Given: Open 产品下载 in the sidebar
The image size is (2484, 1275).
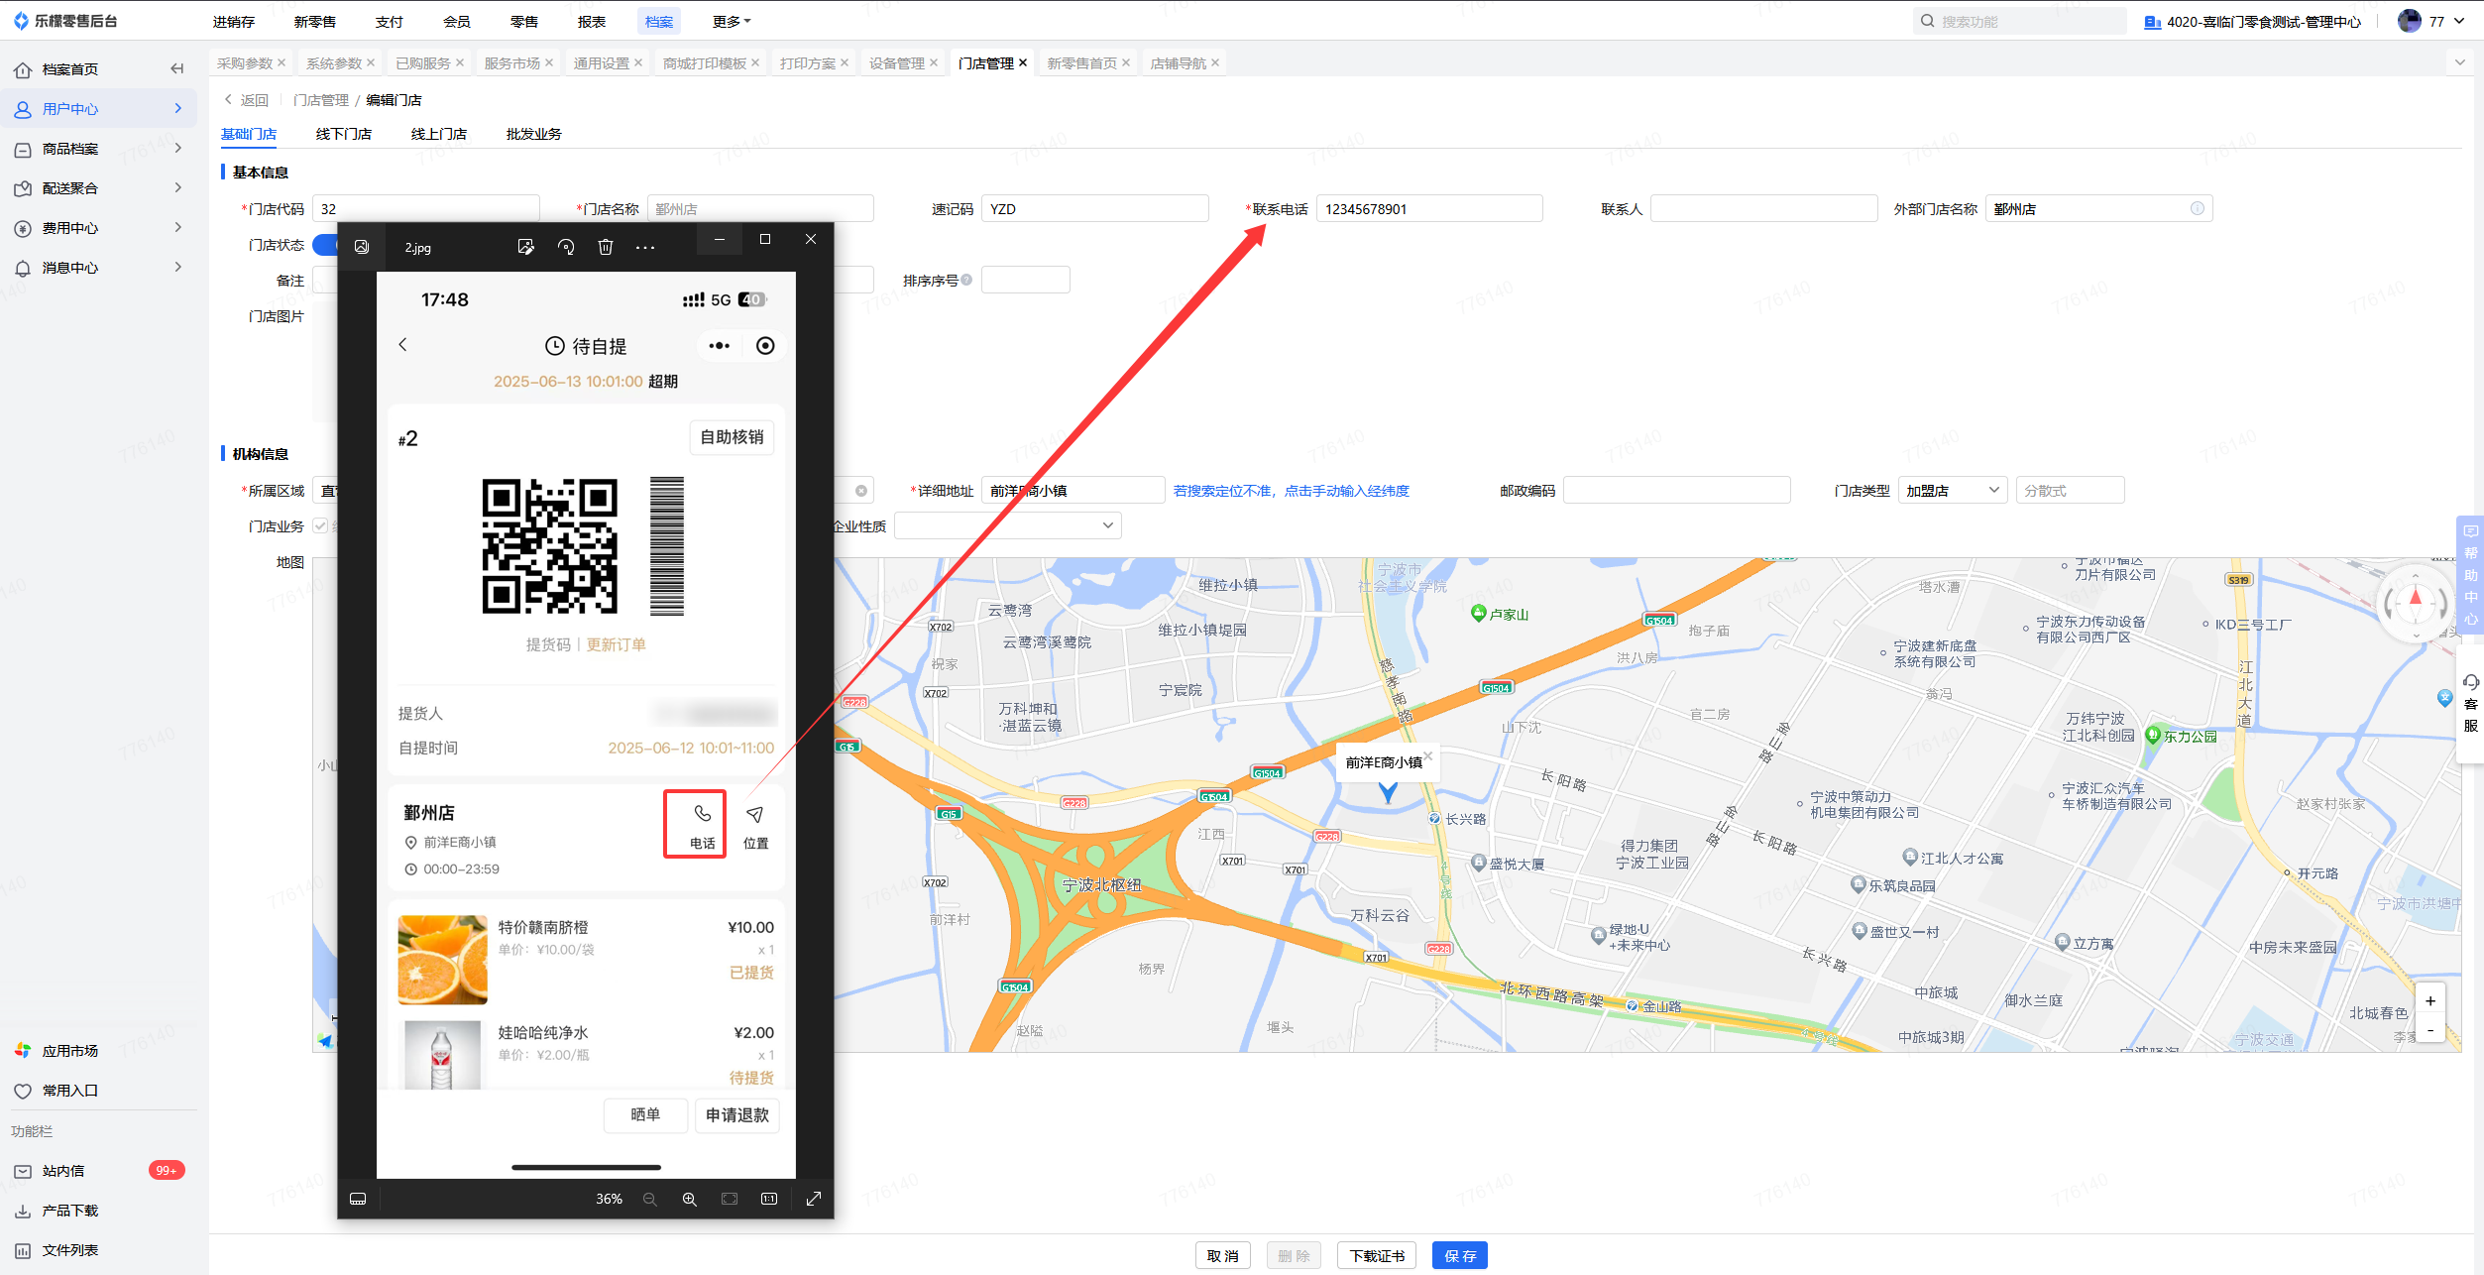Looking at the screenshot, I should (69, 1211).
